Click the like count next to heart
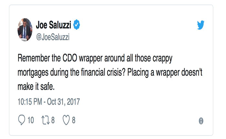The width and height of the screenshot is (226, 139). pyautogui.click(x=74, y=120)
